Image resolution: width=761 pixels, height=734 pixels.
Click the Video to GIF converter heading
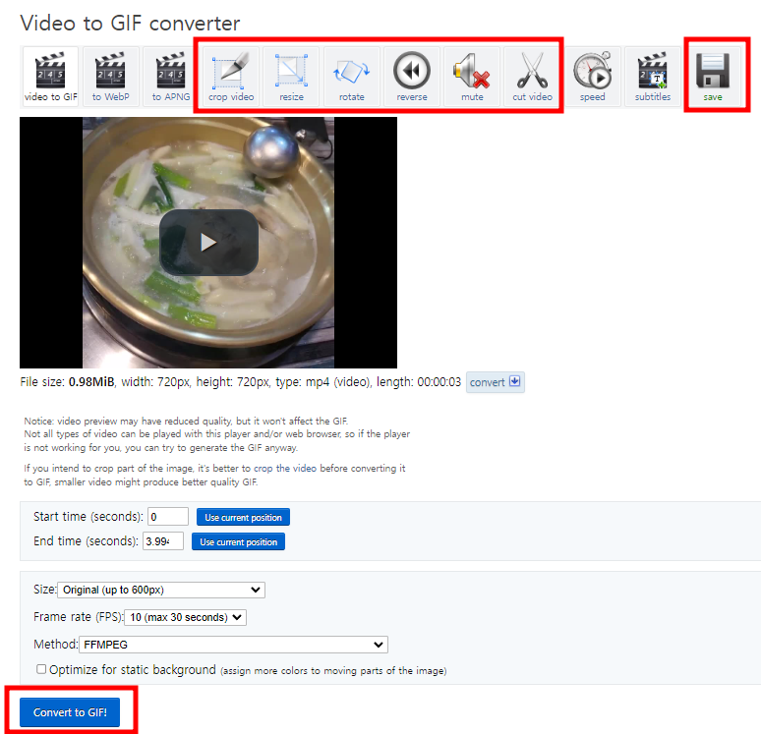tap(130, 23)
